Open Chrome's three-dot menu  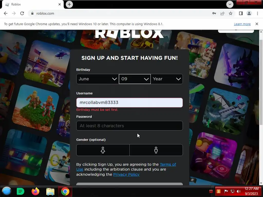257,13
